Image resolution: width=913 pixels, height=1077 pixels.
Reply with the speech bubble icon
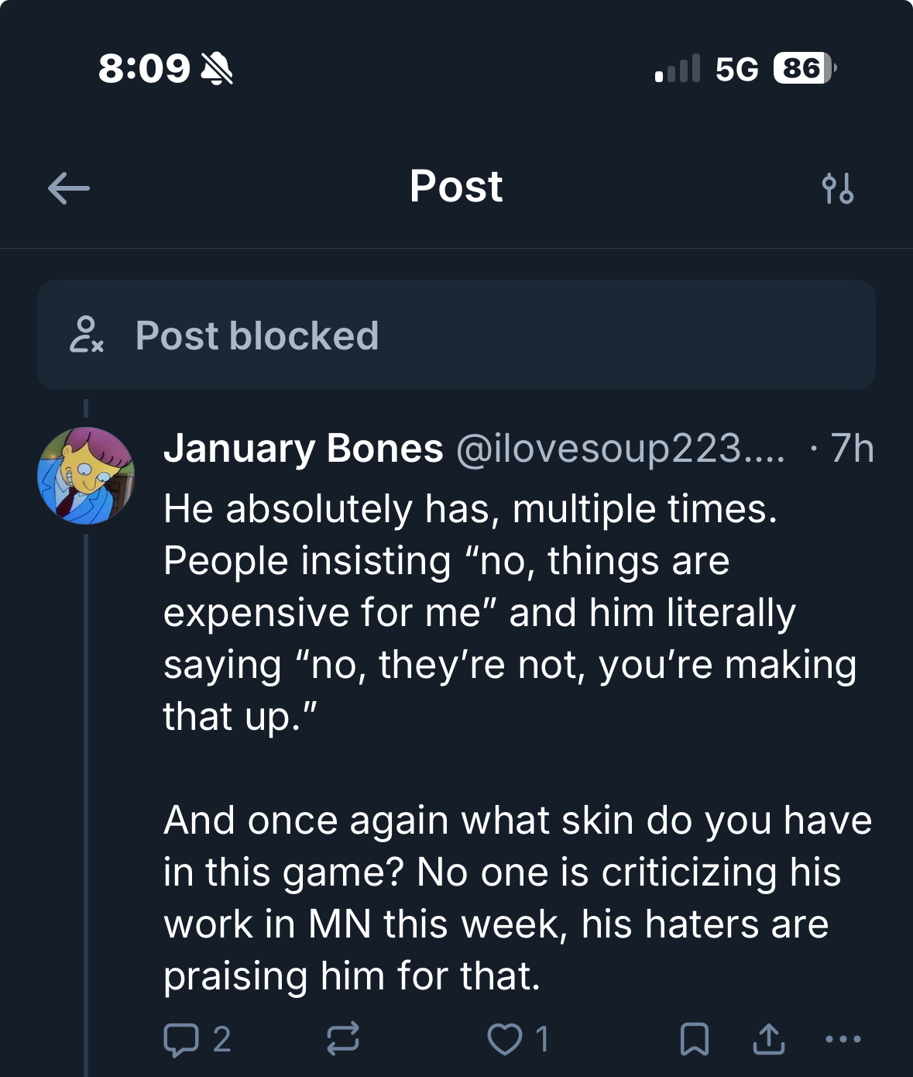pos(181,1039)
